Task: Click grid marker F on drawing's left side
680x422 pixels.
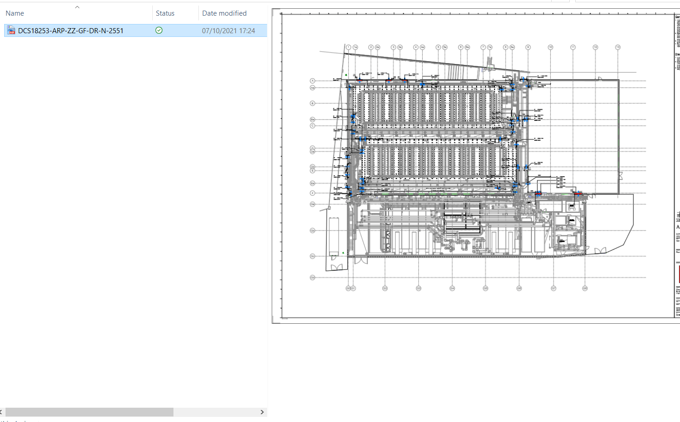Action: pyautogui.click(x=312, y=193)
